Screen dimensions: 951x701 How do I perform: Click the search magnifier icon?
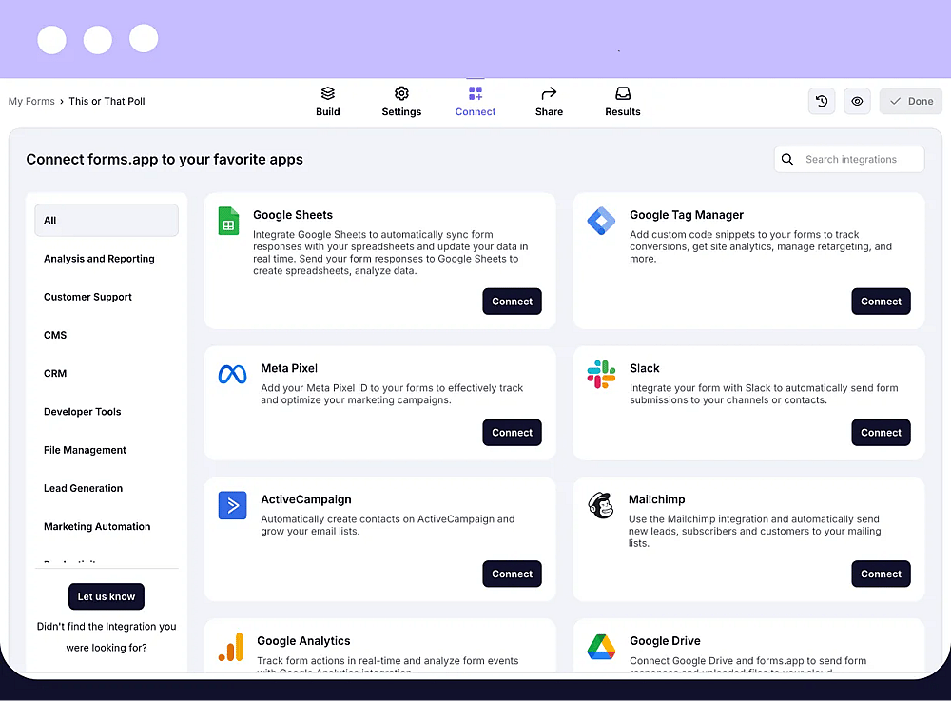click(787, 159)
